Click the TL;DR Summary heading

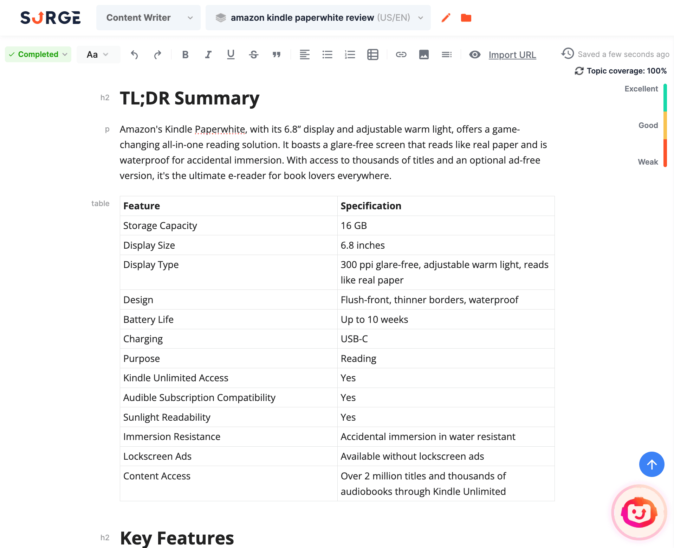(x=189, y=98)
